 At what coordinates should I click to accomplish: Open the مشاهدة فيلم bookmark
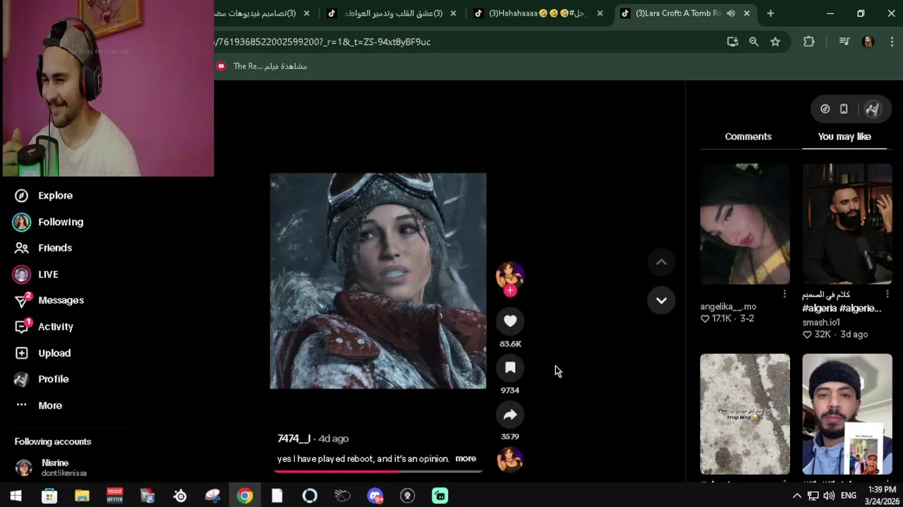[x=262, y=66]
